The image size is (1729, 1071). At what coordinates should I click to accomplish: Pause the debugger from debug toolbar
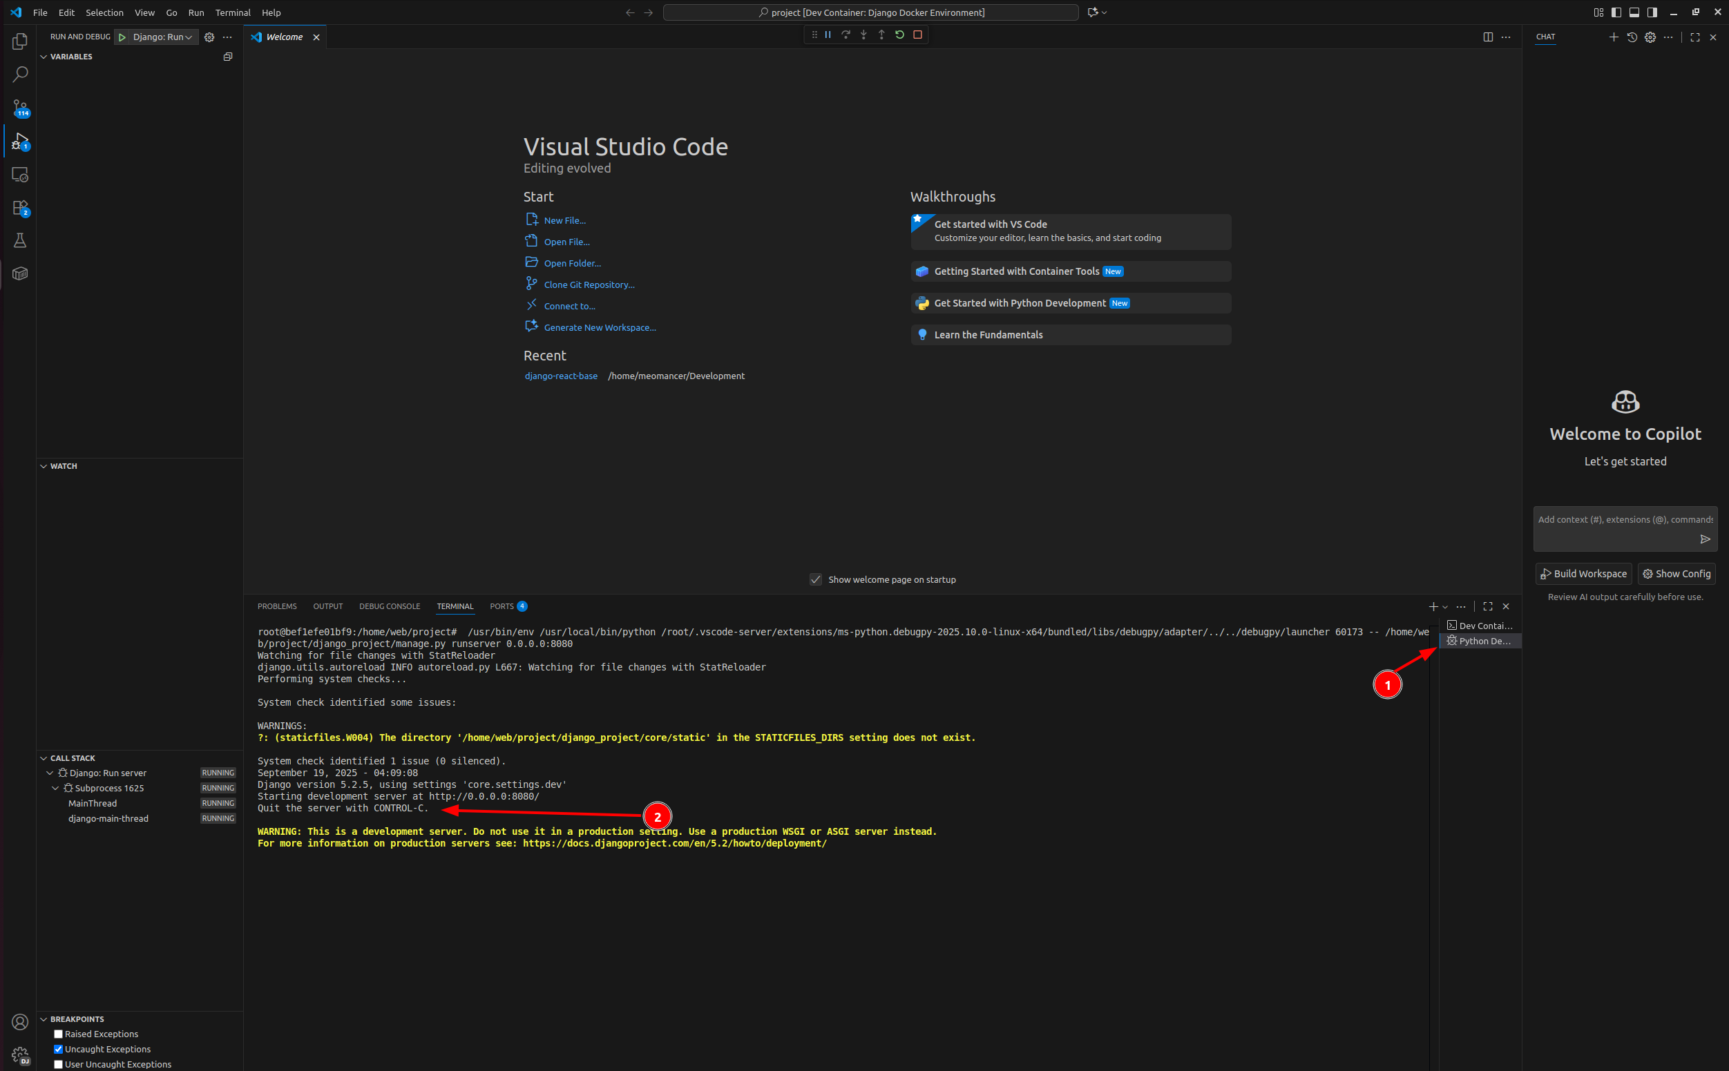point(828,35)
